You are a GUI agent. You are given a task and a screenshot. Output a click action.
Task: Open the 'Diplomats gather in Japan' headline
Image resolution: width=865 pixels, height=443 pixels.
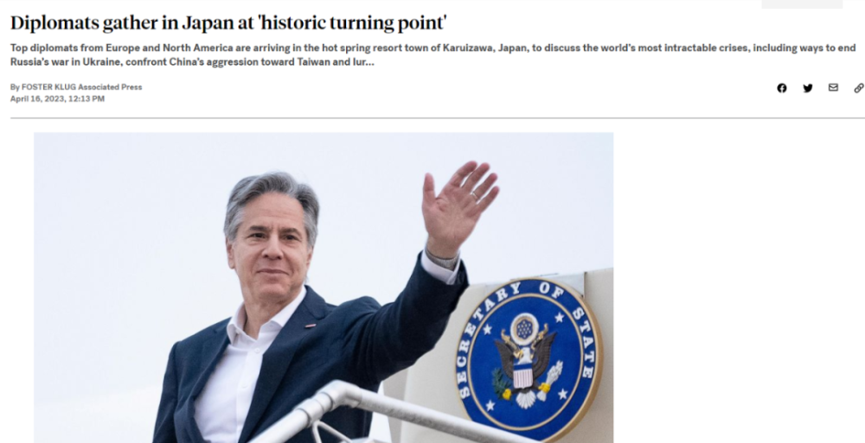click(x=228, y=23)
